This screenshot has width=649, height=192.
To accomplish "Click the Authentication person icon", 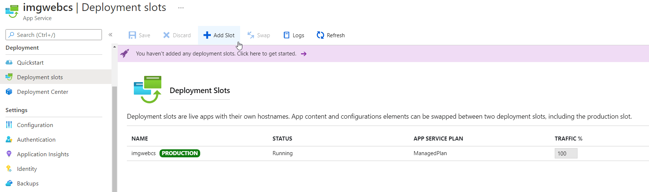I will coord(9,139).
